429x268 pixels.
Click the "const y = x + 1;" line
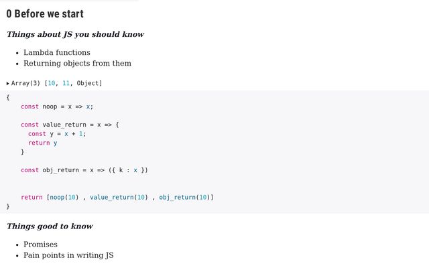pyautogui.click(x=57, y=133)
